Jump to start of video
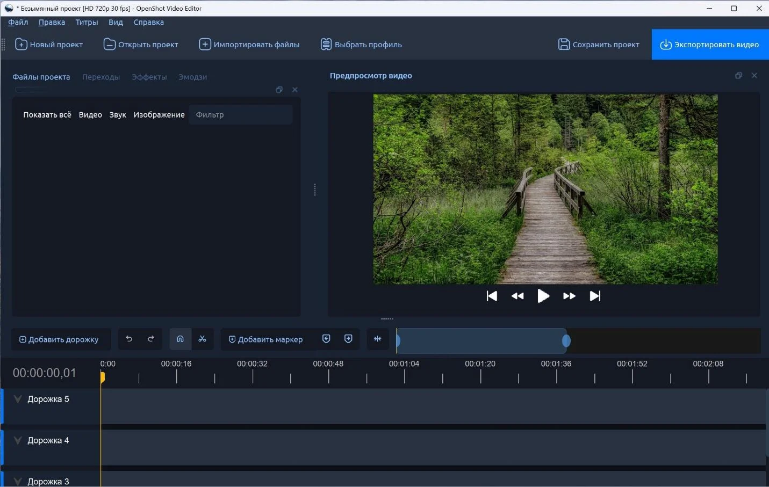 [492, 296]
